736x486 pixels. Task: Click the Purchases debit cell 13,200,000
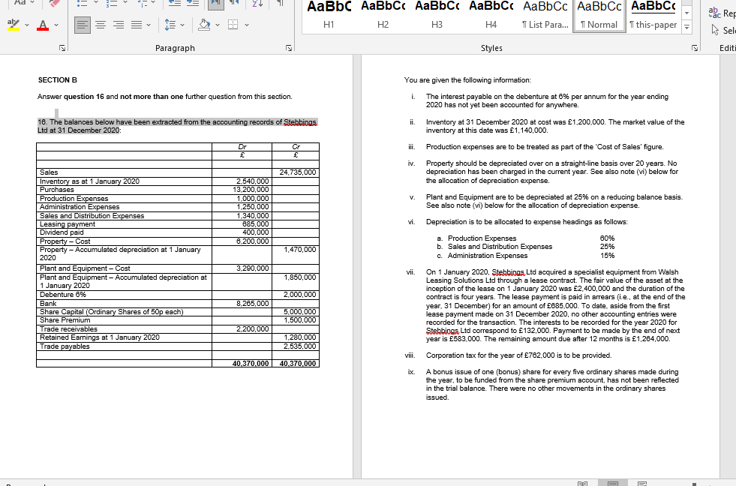pos(251,190)
